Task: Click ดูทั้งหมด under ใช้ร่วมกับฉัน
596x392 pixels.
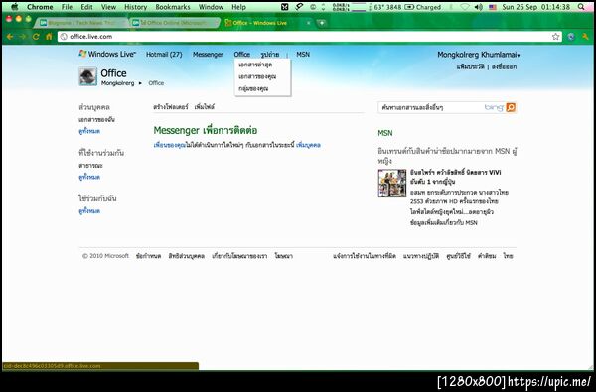Action: 89,211
